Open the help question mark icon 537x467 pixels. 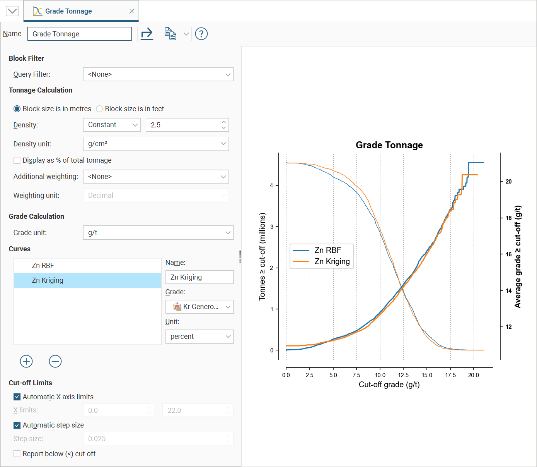click(201, 34)
